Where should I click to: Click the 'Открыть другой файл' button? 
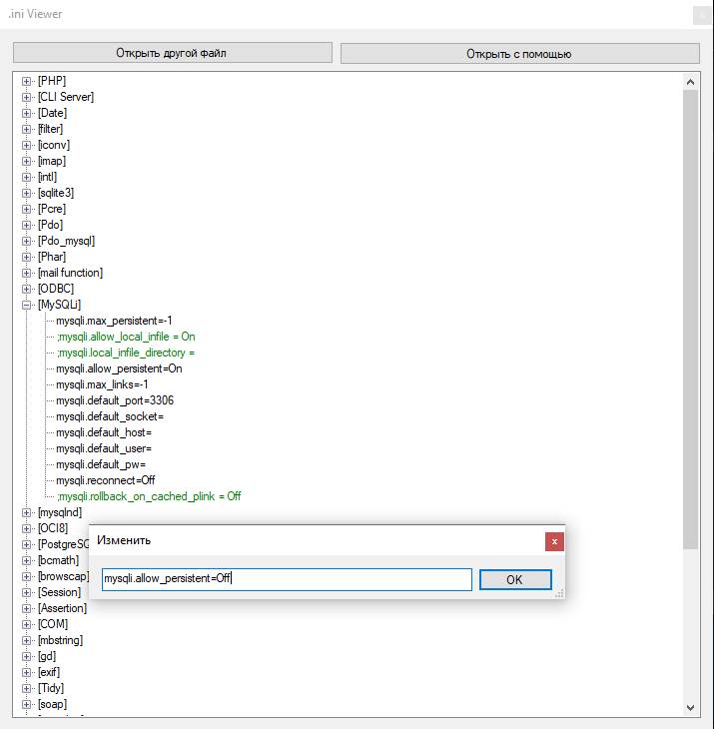173,53
